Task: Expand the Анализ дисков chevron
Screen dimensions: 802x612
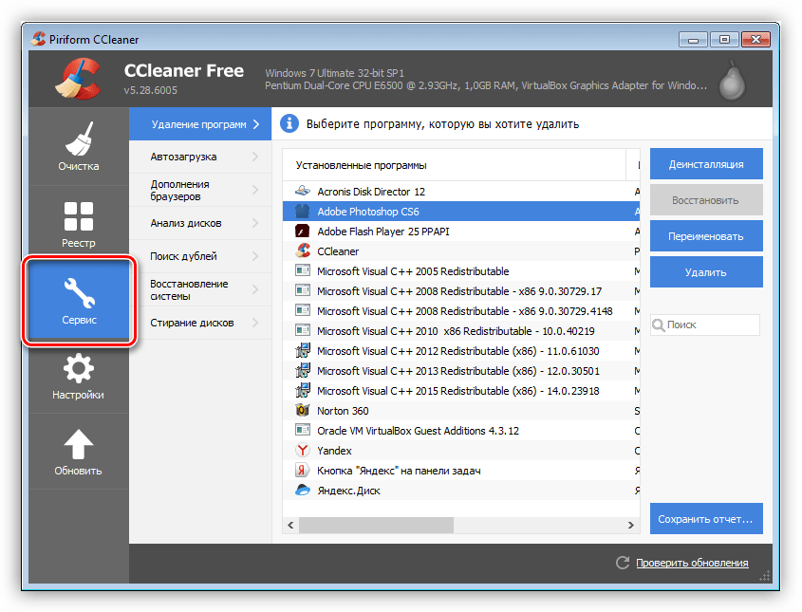Action: (x=255, y=224)
